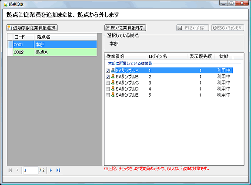Click the 拠点設定 title bar app icon
Viewport: 251px width, 185px height.
point(6,4)
